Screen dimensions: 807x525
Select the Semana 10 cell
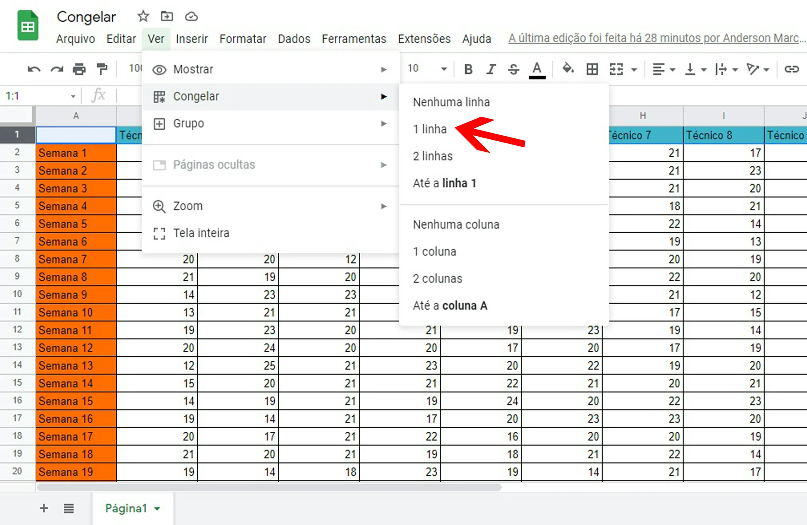(76, 312)
